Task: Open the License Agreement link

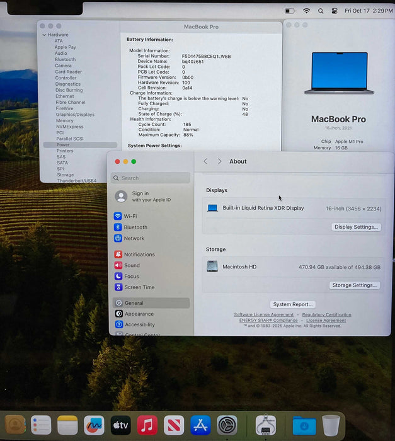Action: [326, 320]
